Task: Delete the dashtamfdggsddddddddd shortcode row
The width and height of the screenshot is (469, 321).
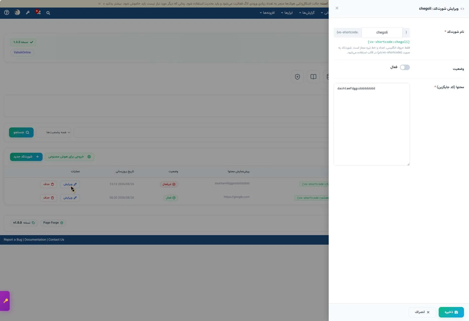Action: coord(49,184)
